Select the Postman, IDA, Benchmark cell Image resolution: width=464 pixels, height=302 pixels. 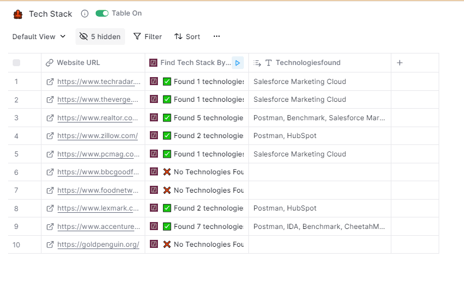(320, 227)
